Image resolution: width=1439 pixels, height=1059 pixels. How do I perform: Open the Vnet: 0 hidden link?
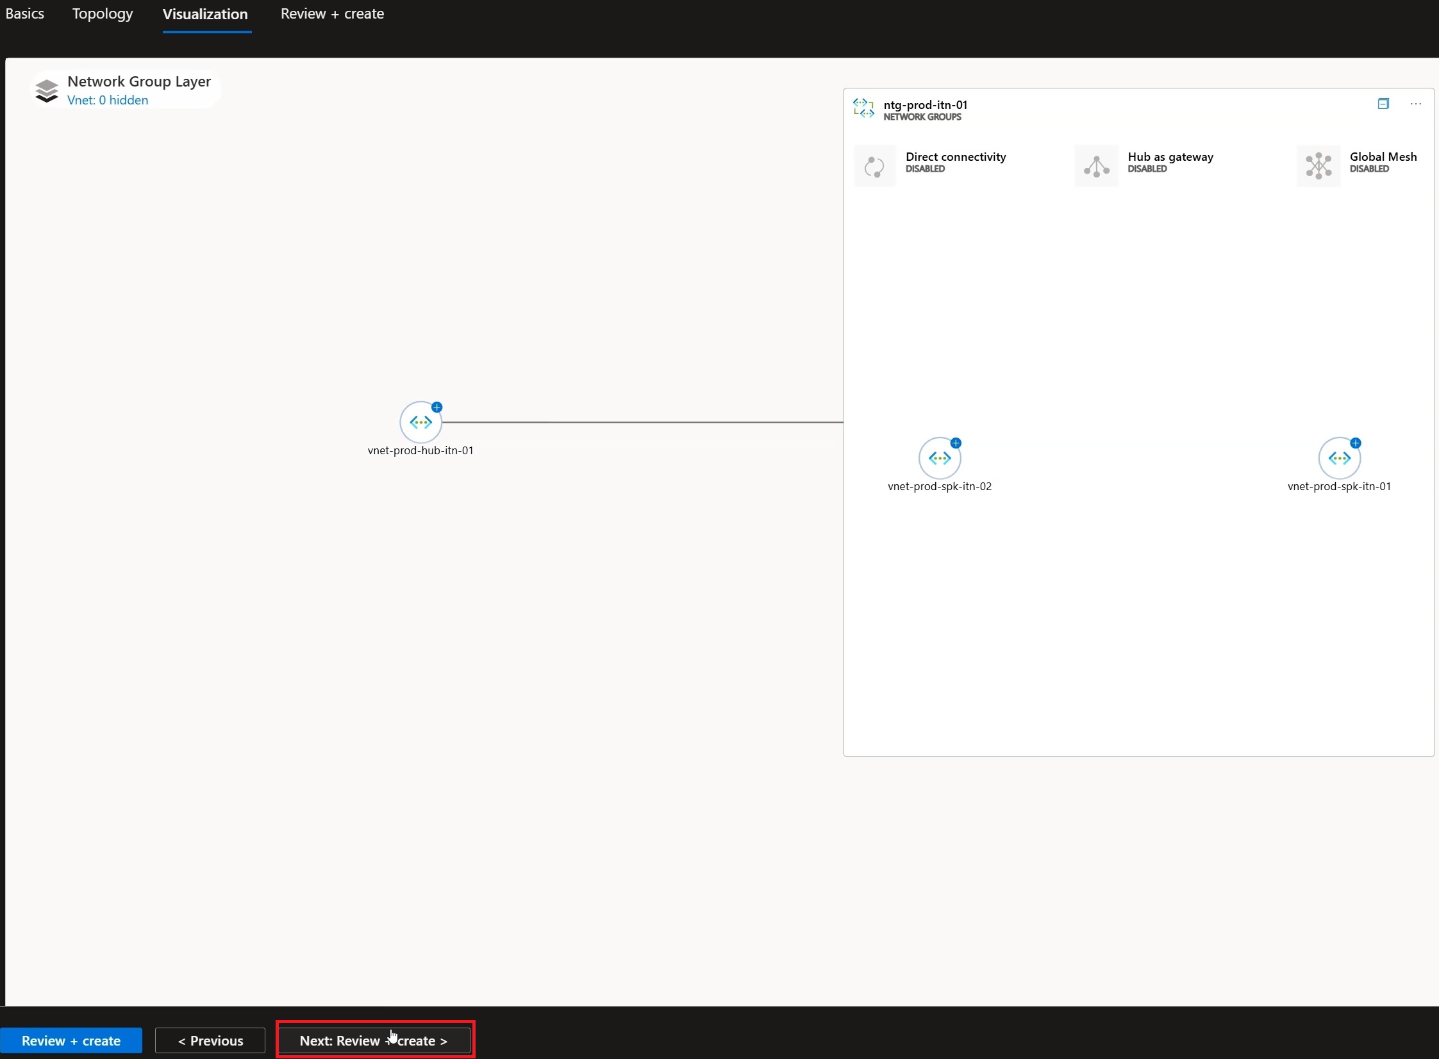108,100
